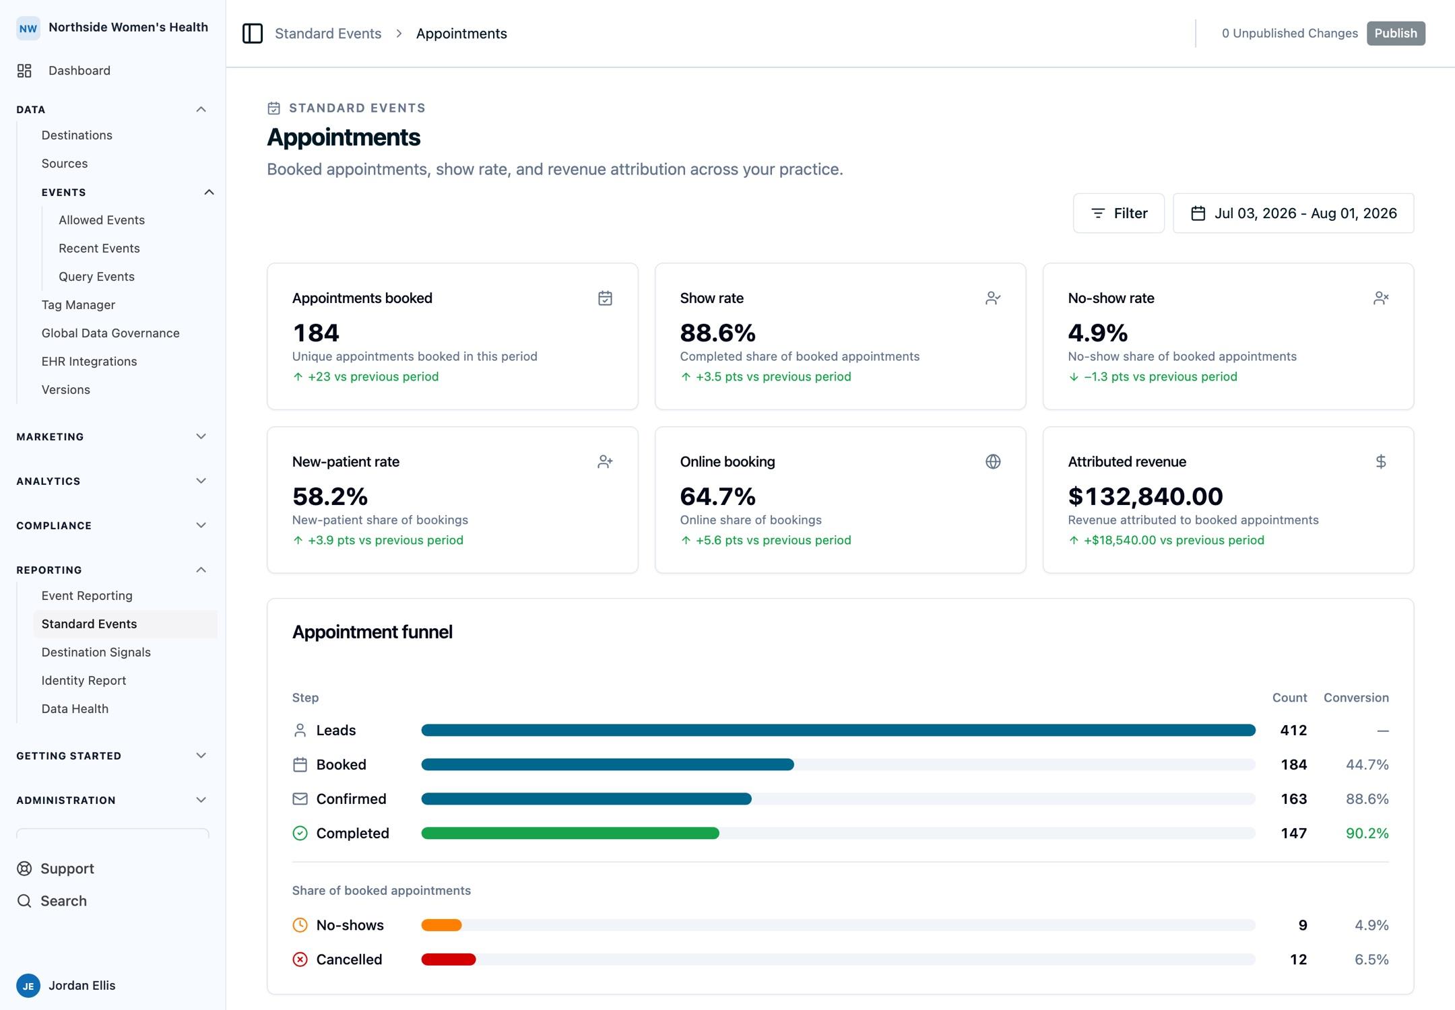Image resolution: width=1455 pixels, height=1010 pixels.
Task: Open Dashboard from the sidebar
Action: (x=79, y=71)
